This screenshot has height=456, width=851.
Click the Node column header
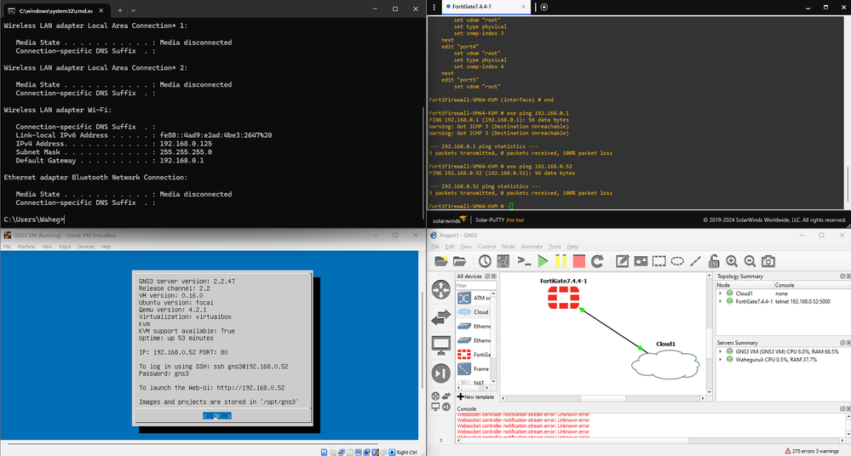pos(745,285)
